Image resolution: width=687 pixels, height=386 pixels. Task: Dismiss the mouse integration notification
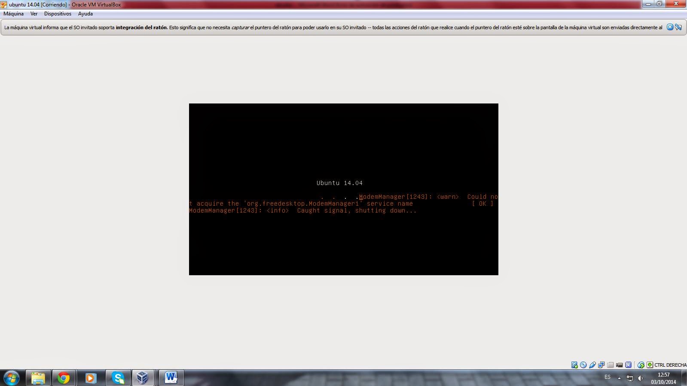click(670, 27)
